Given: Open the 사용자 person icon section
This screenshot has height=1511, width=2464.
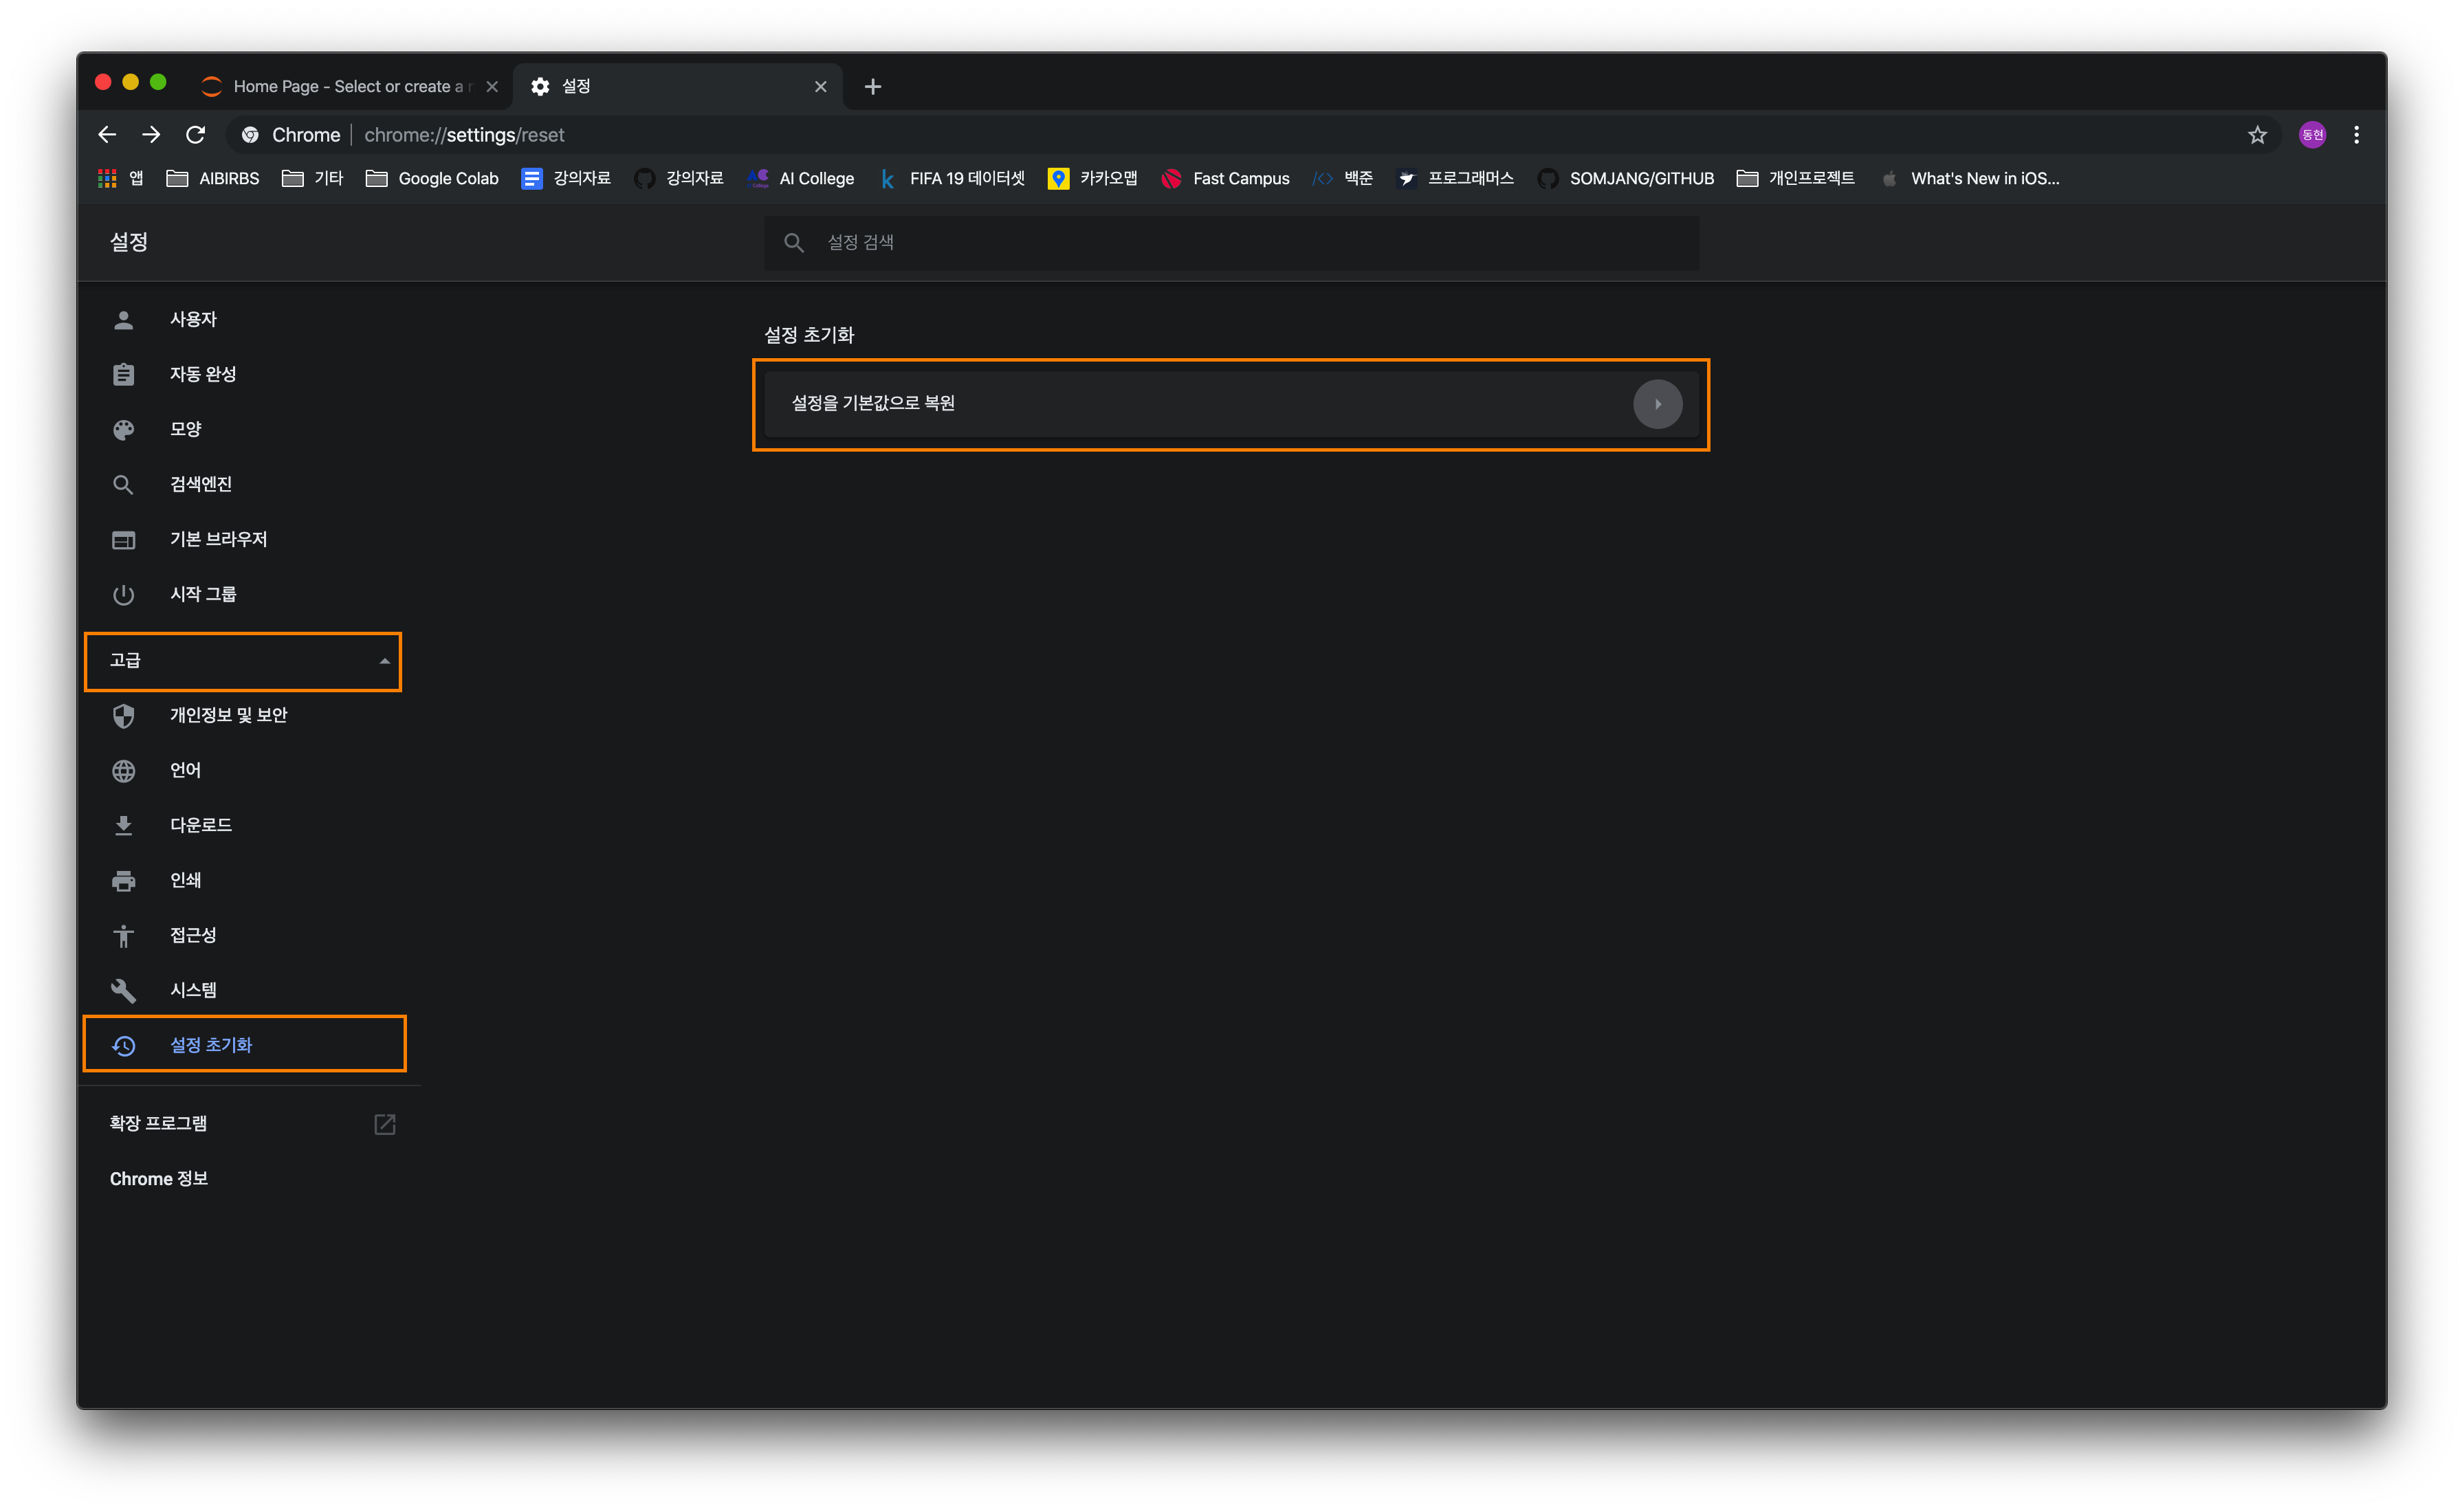Looking at the screenshot, I should (123, 320).
